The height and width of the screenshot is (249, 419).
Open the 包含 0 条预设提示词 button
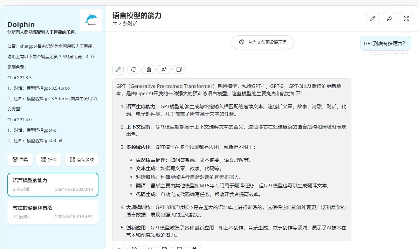[262, 42]
